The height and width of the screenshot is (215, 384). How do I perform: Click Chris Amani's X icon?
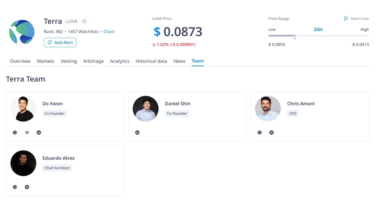tap(259, 132)
